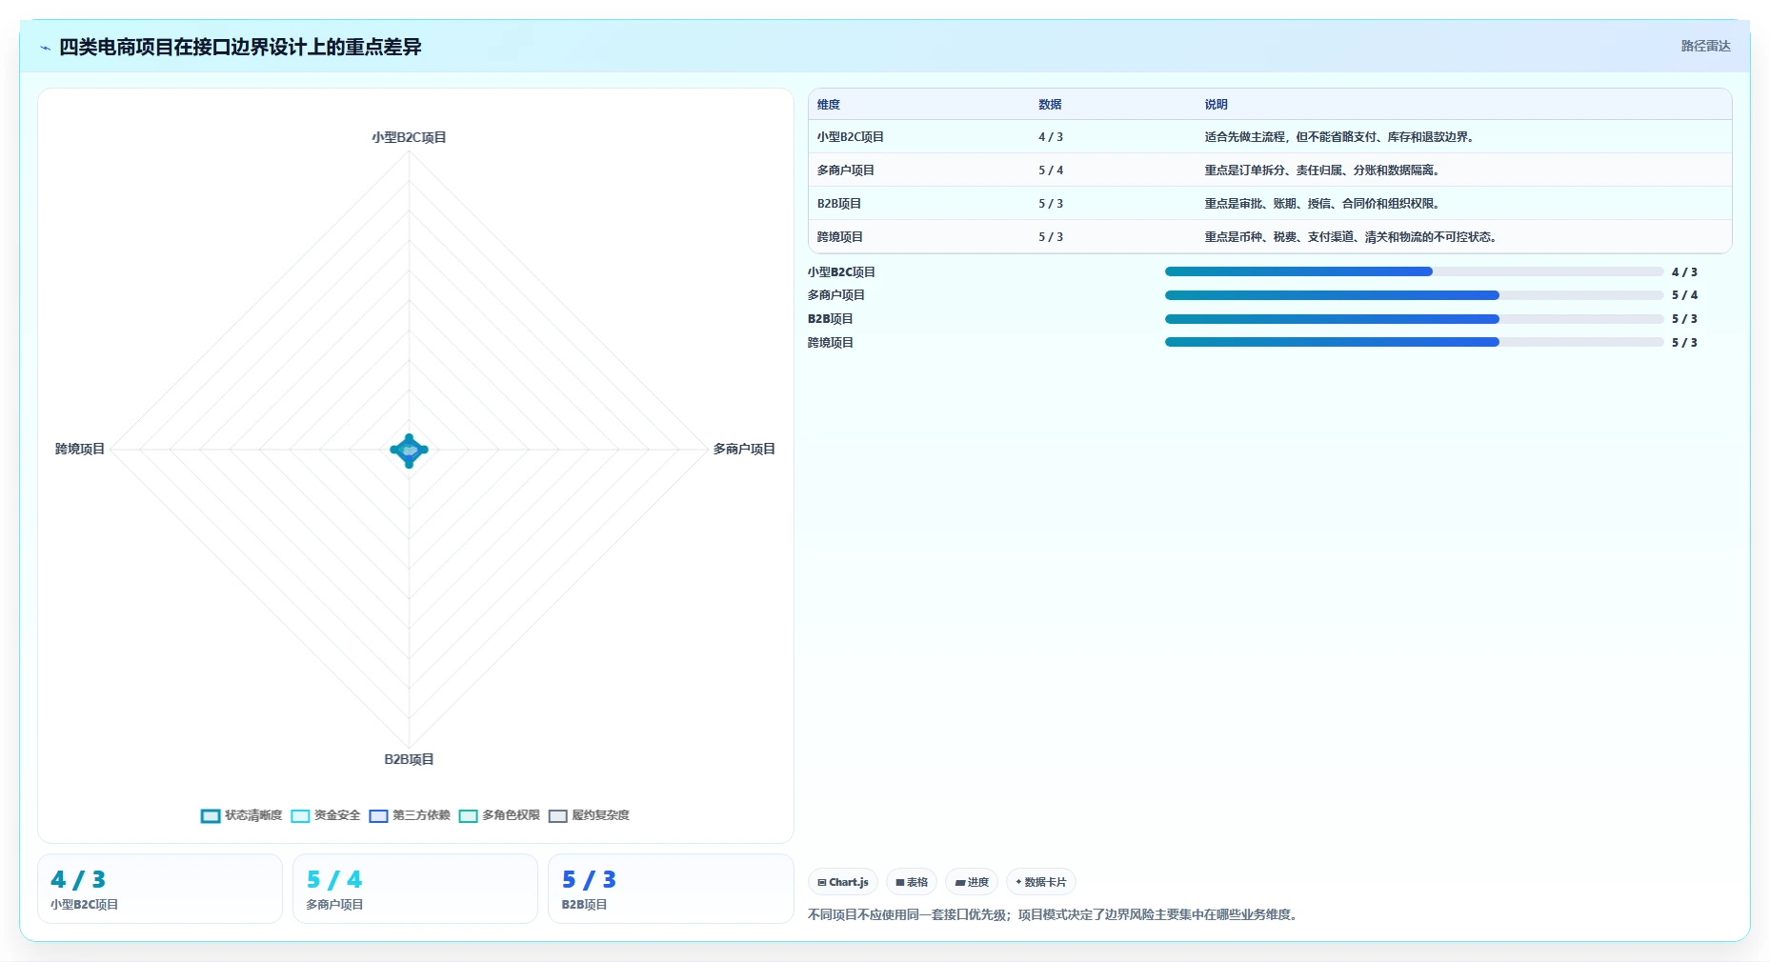
Task: Click the 进度 tag
Action: click(972, 882)
